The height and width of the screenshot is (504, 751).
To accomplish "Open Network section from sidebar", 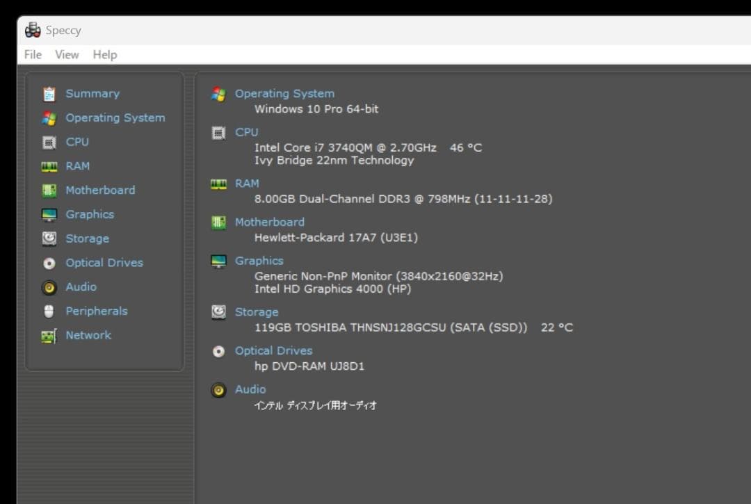I will point(88,335).
